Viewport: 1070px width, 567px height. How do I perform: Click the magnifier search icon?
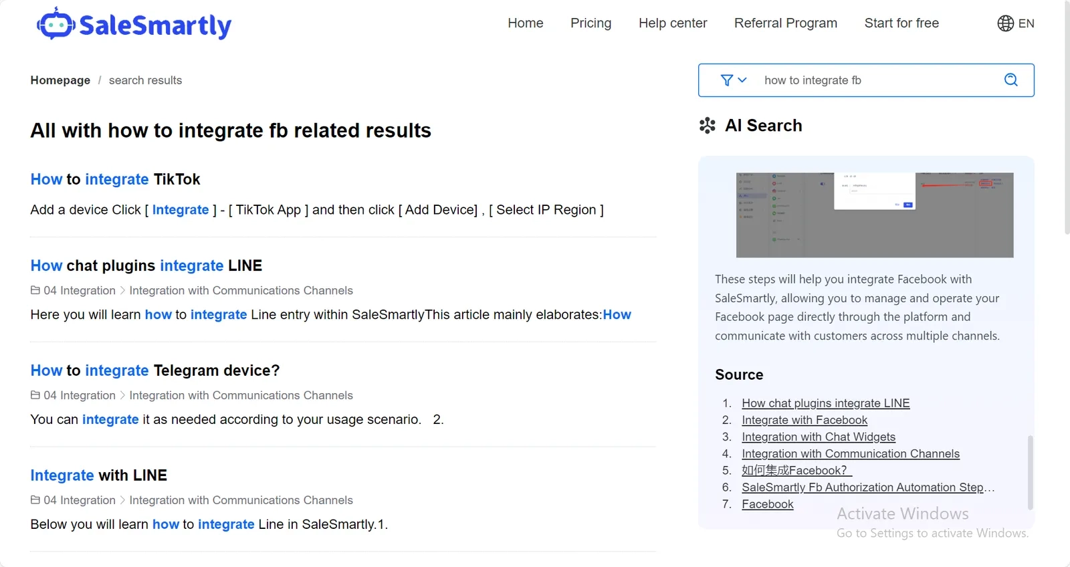point(1011,80)
